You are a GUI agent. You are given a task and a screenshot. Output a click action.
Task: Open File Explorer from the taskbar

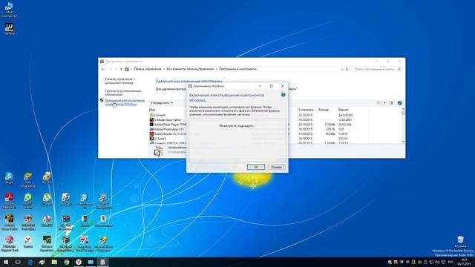click(54, 262)
